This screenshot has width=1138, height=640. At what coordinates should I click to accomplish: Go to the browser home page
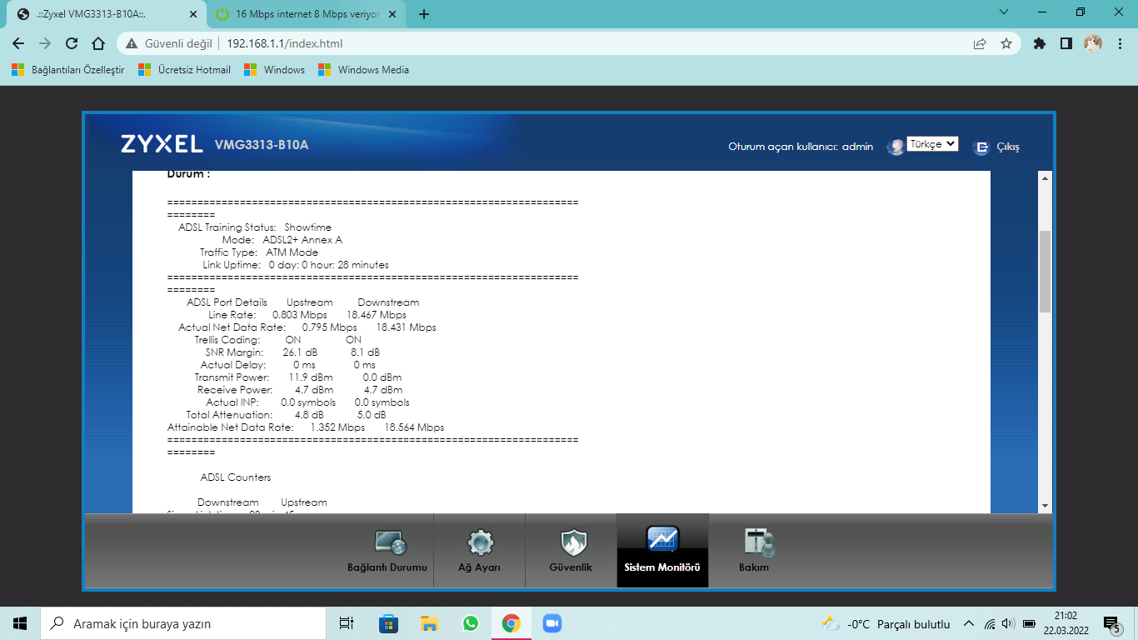pyautogui.click(x=98, y=43)
